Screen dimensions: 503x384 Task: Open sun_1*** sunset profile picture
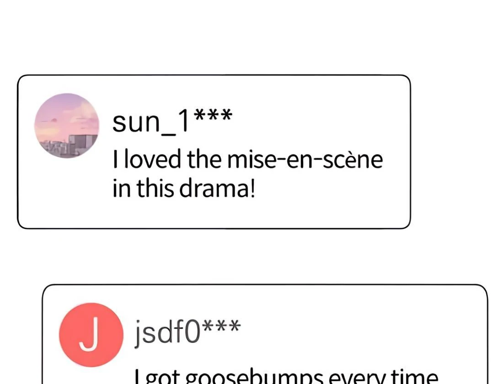pos(67,126)
